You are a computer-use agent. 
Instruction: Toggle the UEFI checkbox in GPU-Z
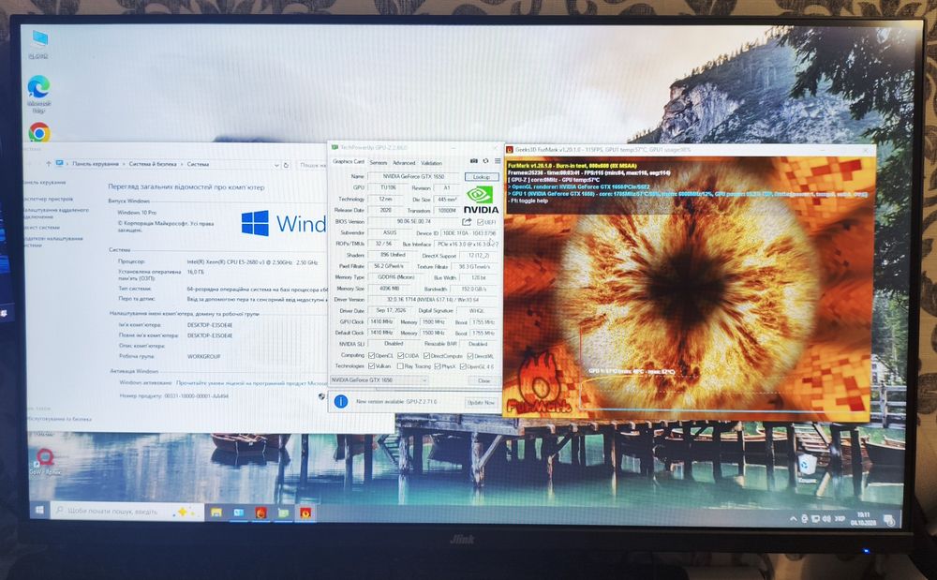point(481,222)
